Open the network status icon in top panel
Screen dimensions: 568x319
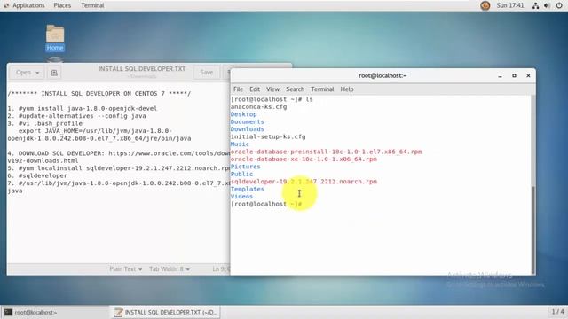coord(535,5)
